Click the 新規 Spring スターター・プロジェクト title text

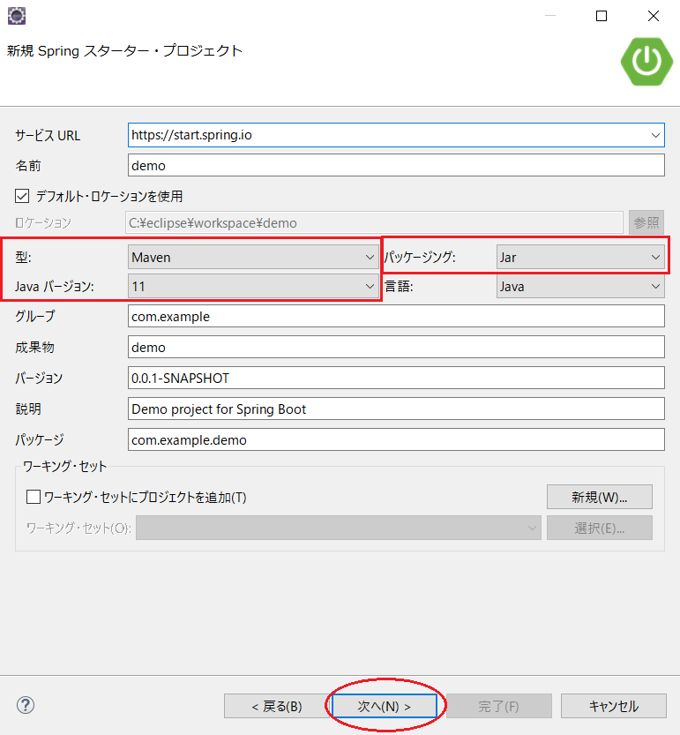pyautogui.click(x=124, y=50)
